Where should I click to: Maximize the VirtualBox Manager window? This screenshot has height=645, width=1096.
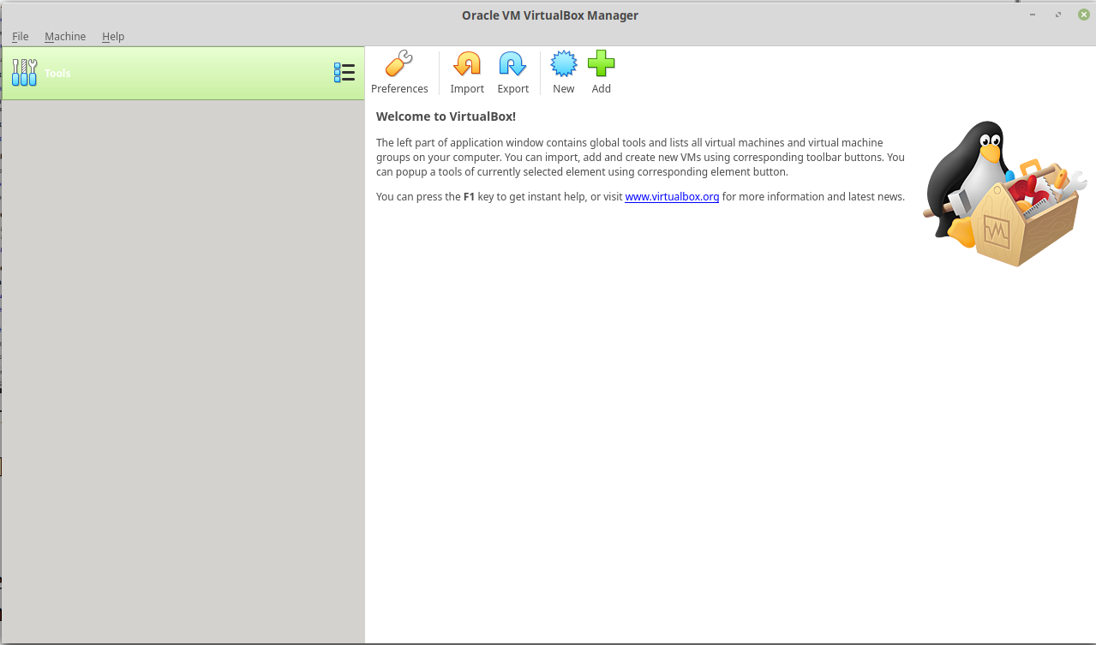[x=1058, y=15]
